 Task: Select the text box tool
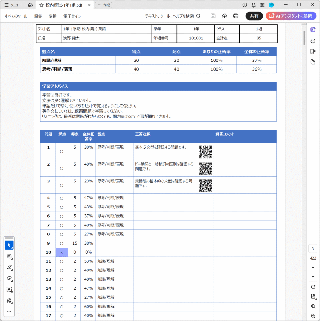tap(9, 289)
